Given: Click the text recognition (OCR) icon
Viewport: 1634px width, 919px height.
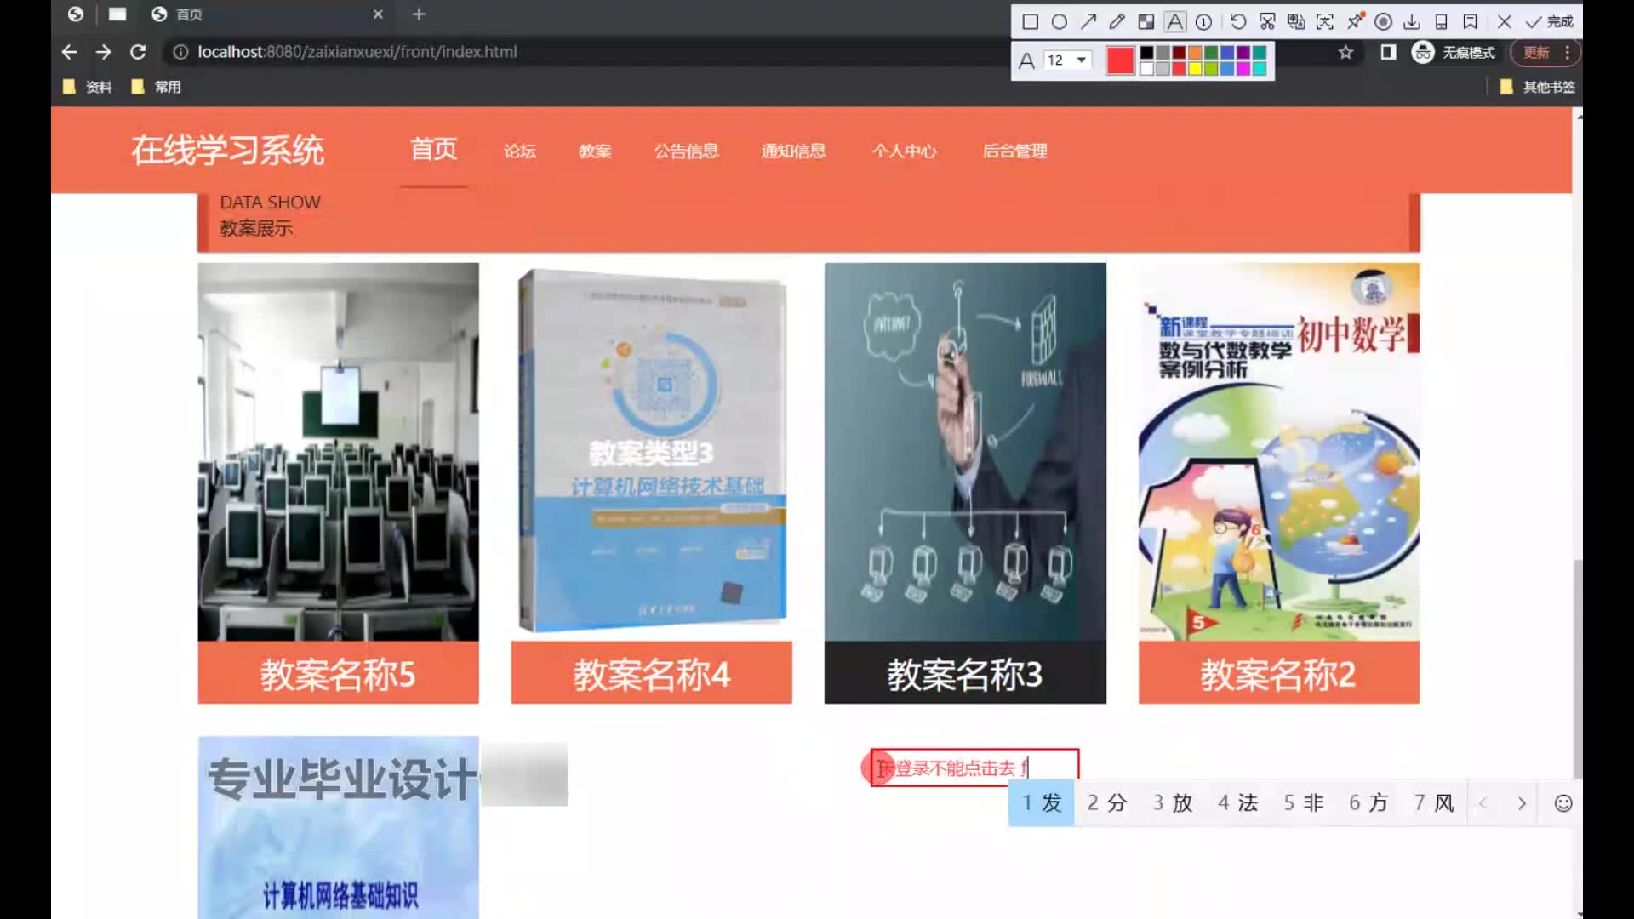Looking at the screenshot, I should (x=1325, y=22).
